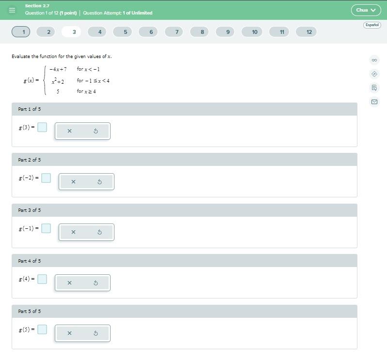
Task: Clear the g(5) answer with X icon
Action: [x=70, y=333]
